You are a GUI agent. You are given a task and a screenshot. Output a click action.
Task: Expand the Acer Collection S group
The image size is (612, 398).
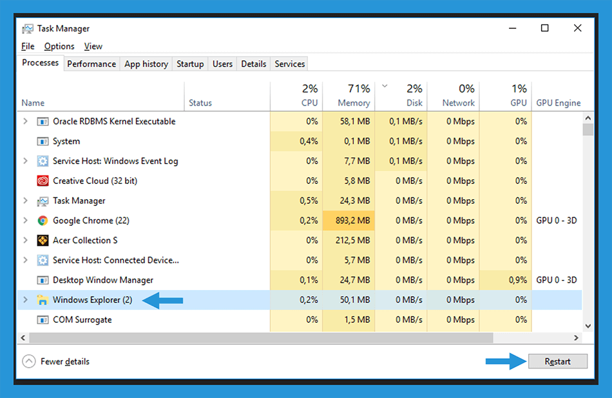[x=25, y=240]
